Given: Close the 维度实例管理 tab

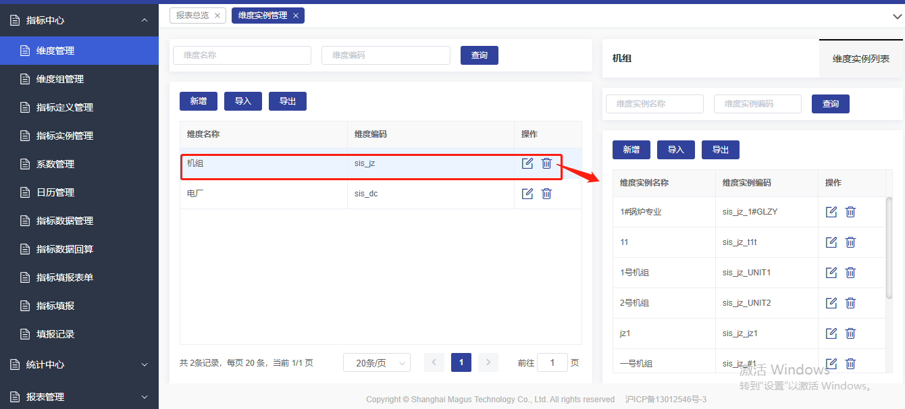Looking at the screenshot, I should [296, 16].
